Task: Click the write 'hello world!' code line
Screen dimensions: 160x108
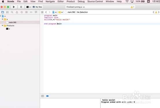Action: [x=57, y=20]
